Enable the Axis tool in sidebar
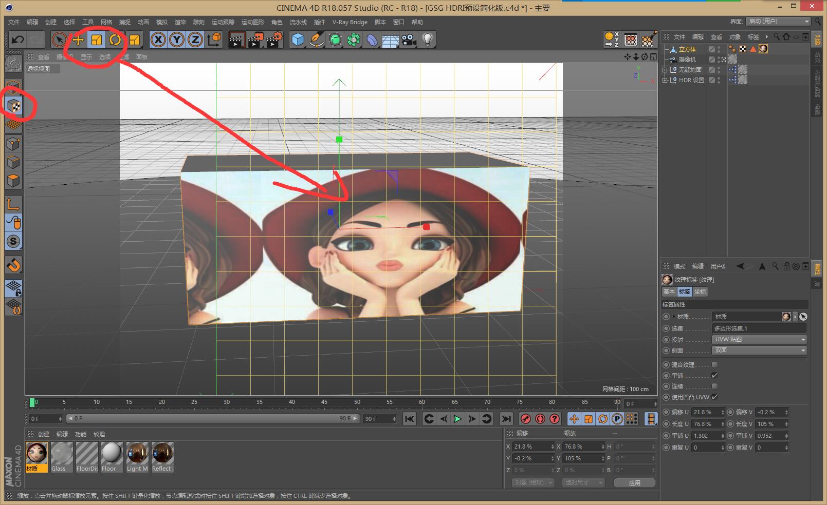 [x=13, y=204]
